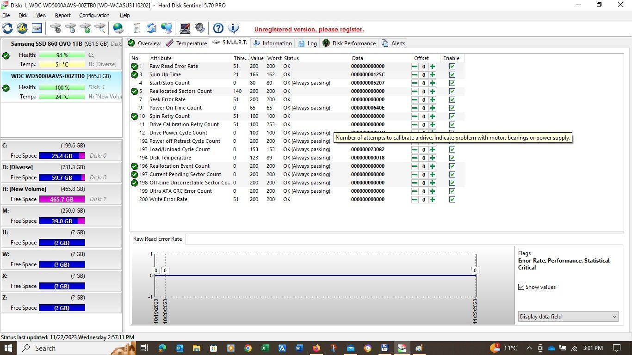Open help with the question mark icon
This screenshot has width=632, height=355.
[x=218, y=28]
